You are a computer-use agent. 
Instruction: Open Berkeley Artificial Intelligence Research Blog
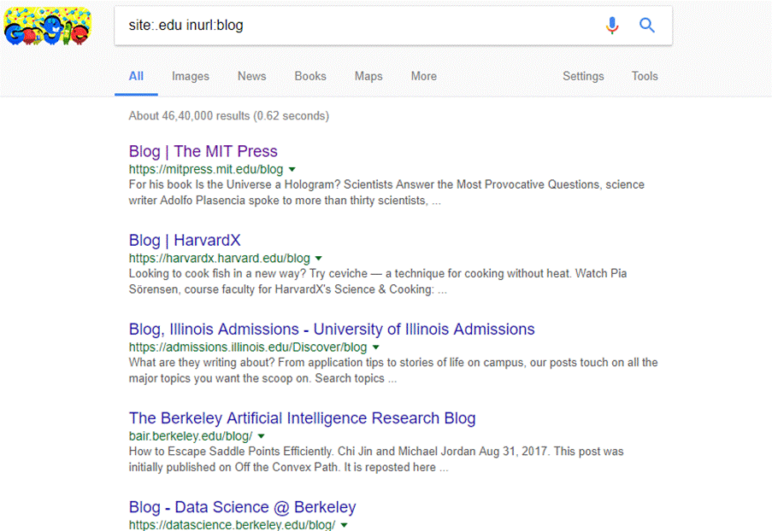pos(302,418)
